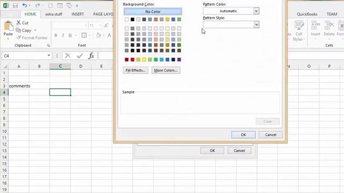
Task: Select column P header
Action: (x=329, y=66)
